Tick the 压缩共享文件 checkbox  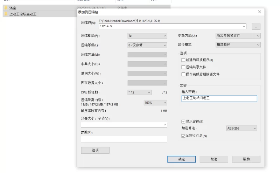tap(183, 67)
